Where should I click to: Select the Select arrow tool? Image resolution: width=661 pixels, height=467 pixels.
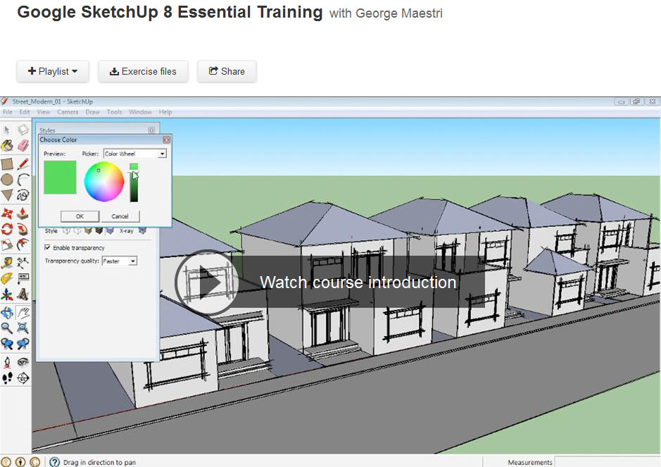click(x=7, y=130)
